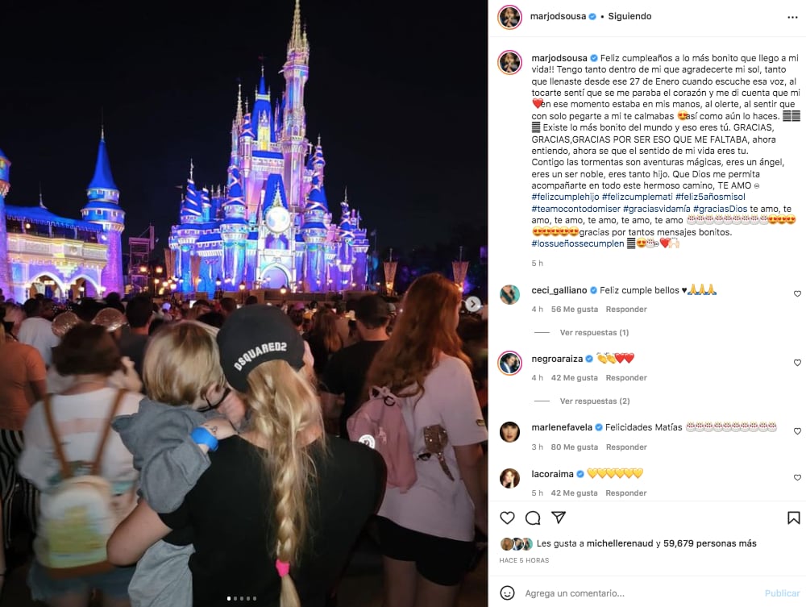806x607 pixels.
Task: Select the second carousel dot indicator
Action: point(235,598)
